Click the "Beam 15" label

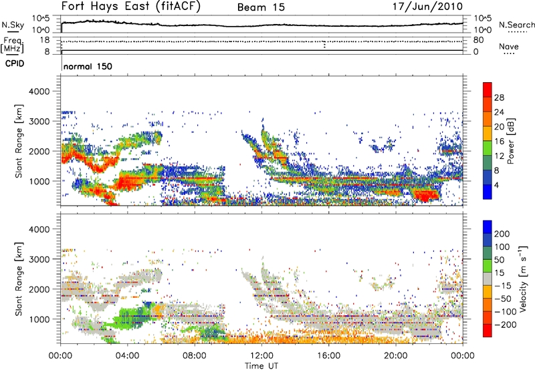261,7
